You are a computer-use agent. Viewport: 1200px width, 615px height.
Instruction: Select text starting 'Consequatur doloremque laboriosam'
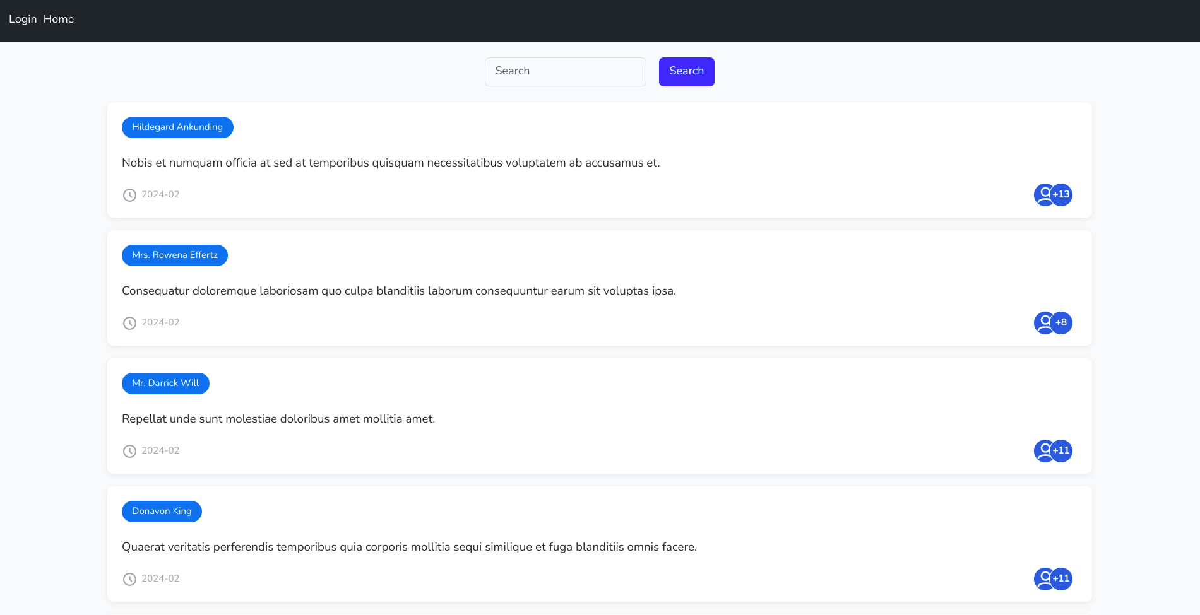[399, 291]
